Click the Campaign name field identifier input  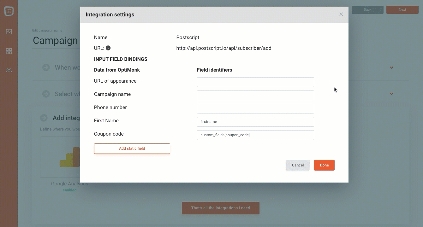coord(255,95)
